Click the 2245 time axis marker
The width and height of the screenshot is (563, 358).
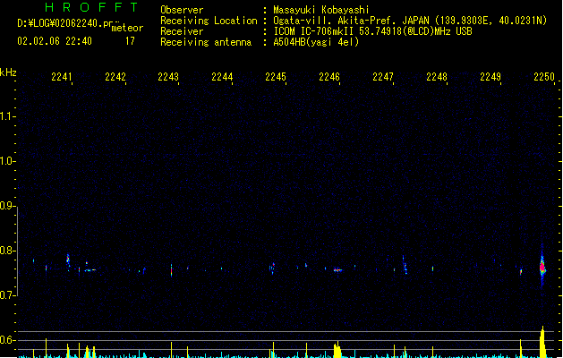276,77
